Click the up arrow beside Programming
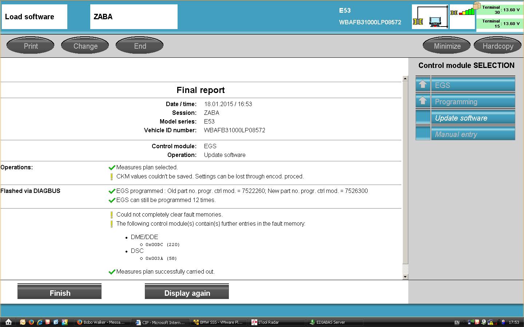524x327 pixels. (x=423, y=101)
